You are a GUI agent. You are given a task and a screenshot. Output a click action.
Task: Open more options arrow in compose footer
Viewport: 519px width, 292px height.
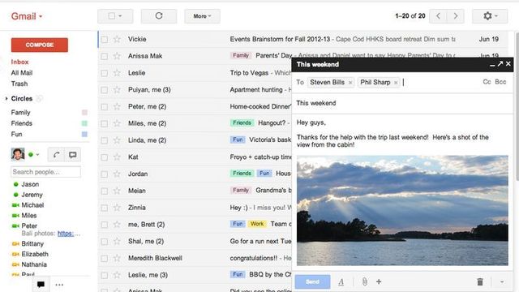point(502,282)
